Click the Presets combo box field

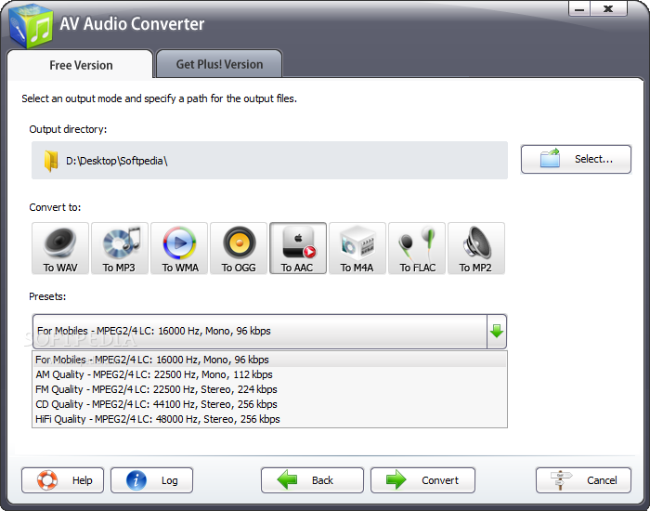(x=269, y=332)
